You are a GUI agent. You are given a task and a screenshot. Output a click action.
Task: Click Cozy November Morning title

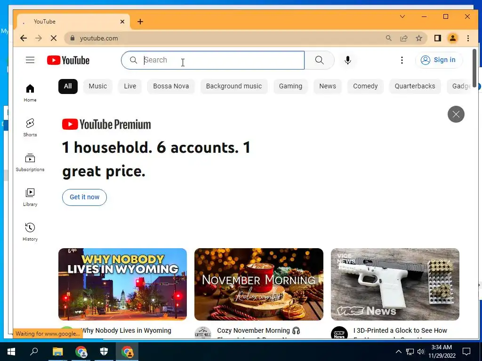coord(258,330)
